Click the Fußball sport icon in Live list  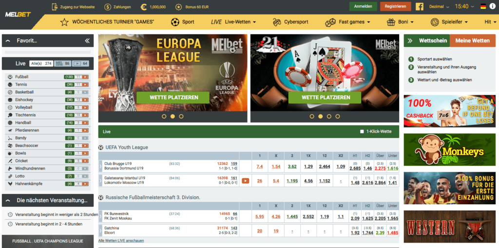pyautogui.click(x=10, y=77)
